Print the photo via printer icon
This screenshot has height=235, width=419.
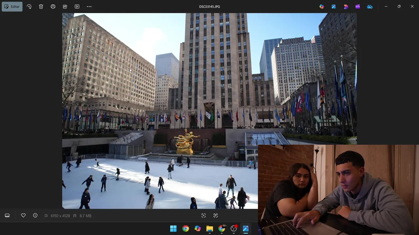53,7
